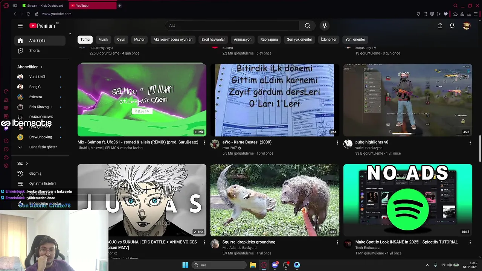This screenshot has height=271, width=482.
Task: Open the taskbar volume icon
Action: tap(449, 265)
